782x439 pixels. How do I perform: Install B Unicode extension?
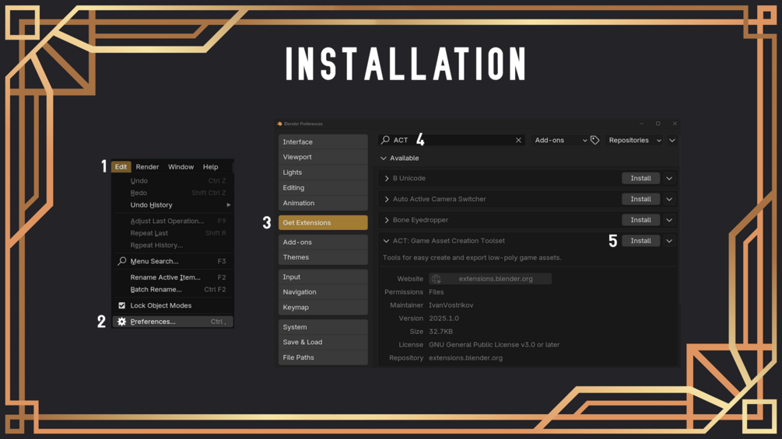coord(641,178)
